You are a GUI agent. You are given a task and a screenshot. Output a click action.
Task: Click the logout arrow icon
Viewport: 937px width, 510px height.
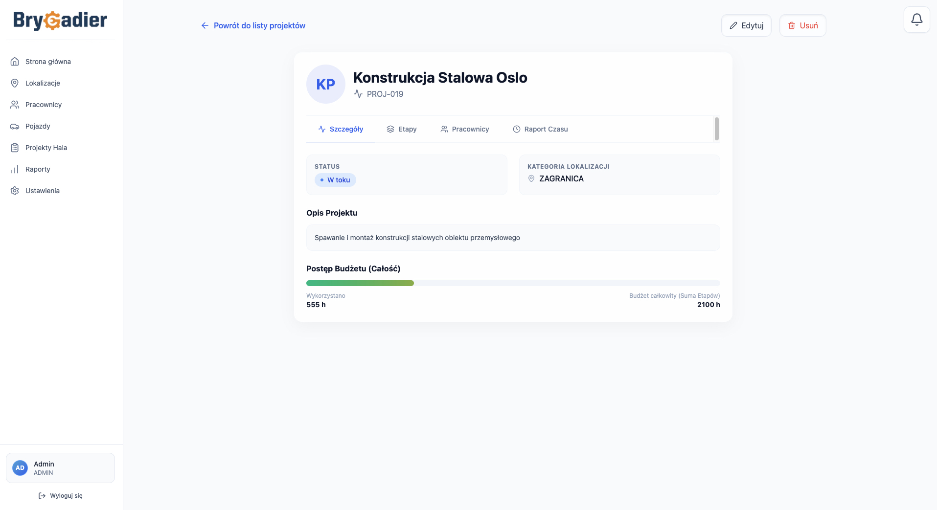(x=42, y=496)
